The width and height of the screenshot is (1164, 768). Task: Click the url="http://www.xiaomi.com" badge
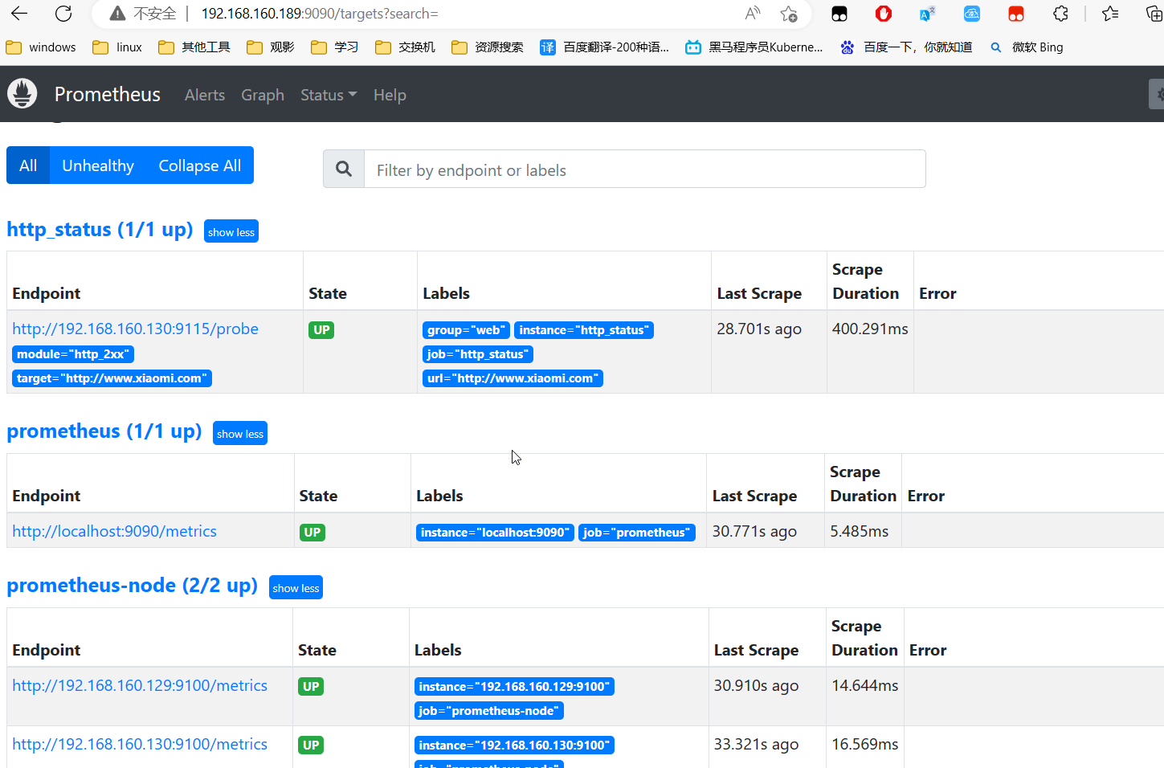coord(513,378)
